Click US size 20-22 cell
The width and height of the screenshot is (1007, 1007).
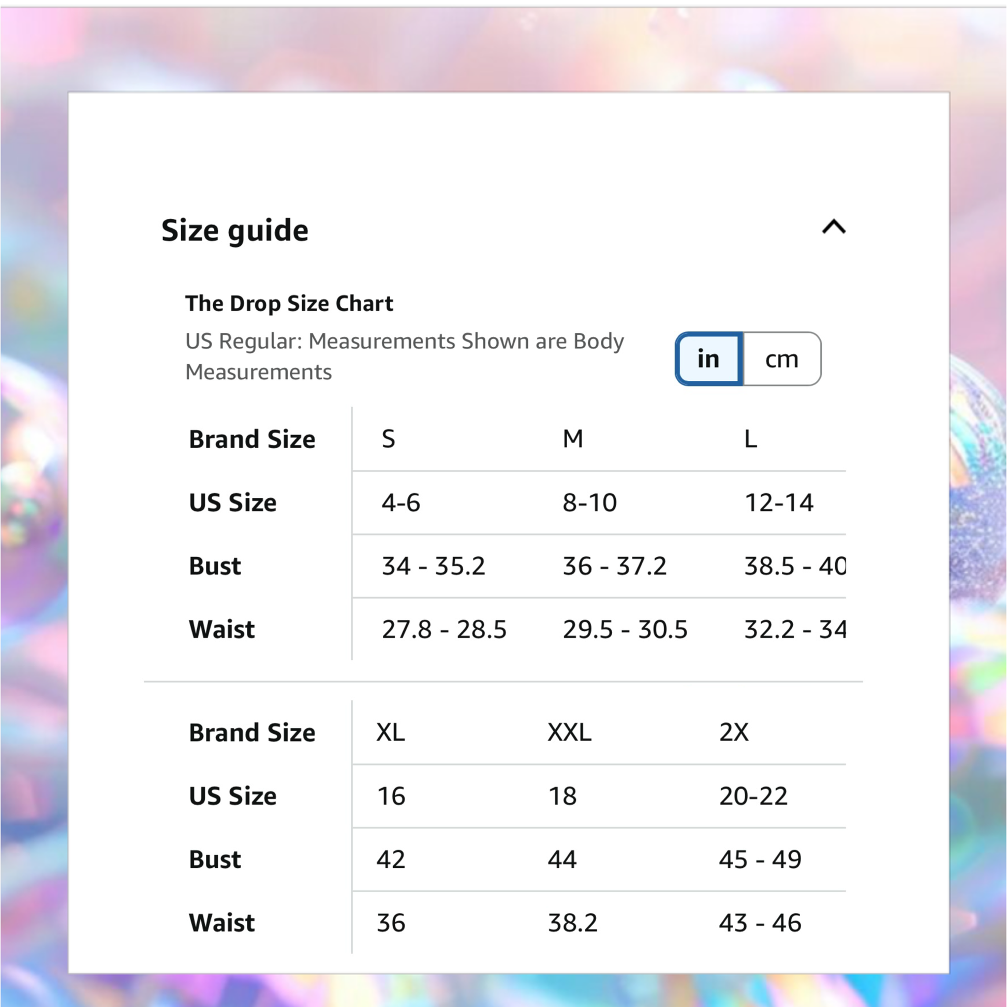point(753,796)
